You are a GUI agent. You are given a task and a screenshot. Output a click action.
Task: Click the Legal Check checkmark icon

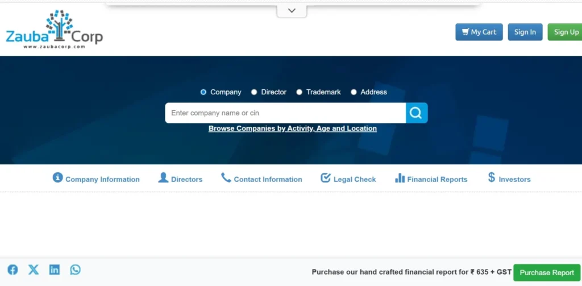(x=326, y=177)
